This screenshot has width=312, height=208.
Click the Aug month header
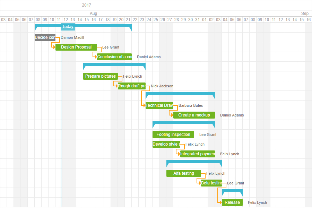point(93,13)
